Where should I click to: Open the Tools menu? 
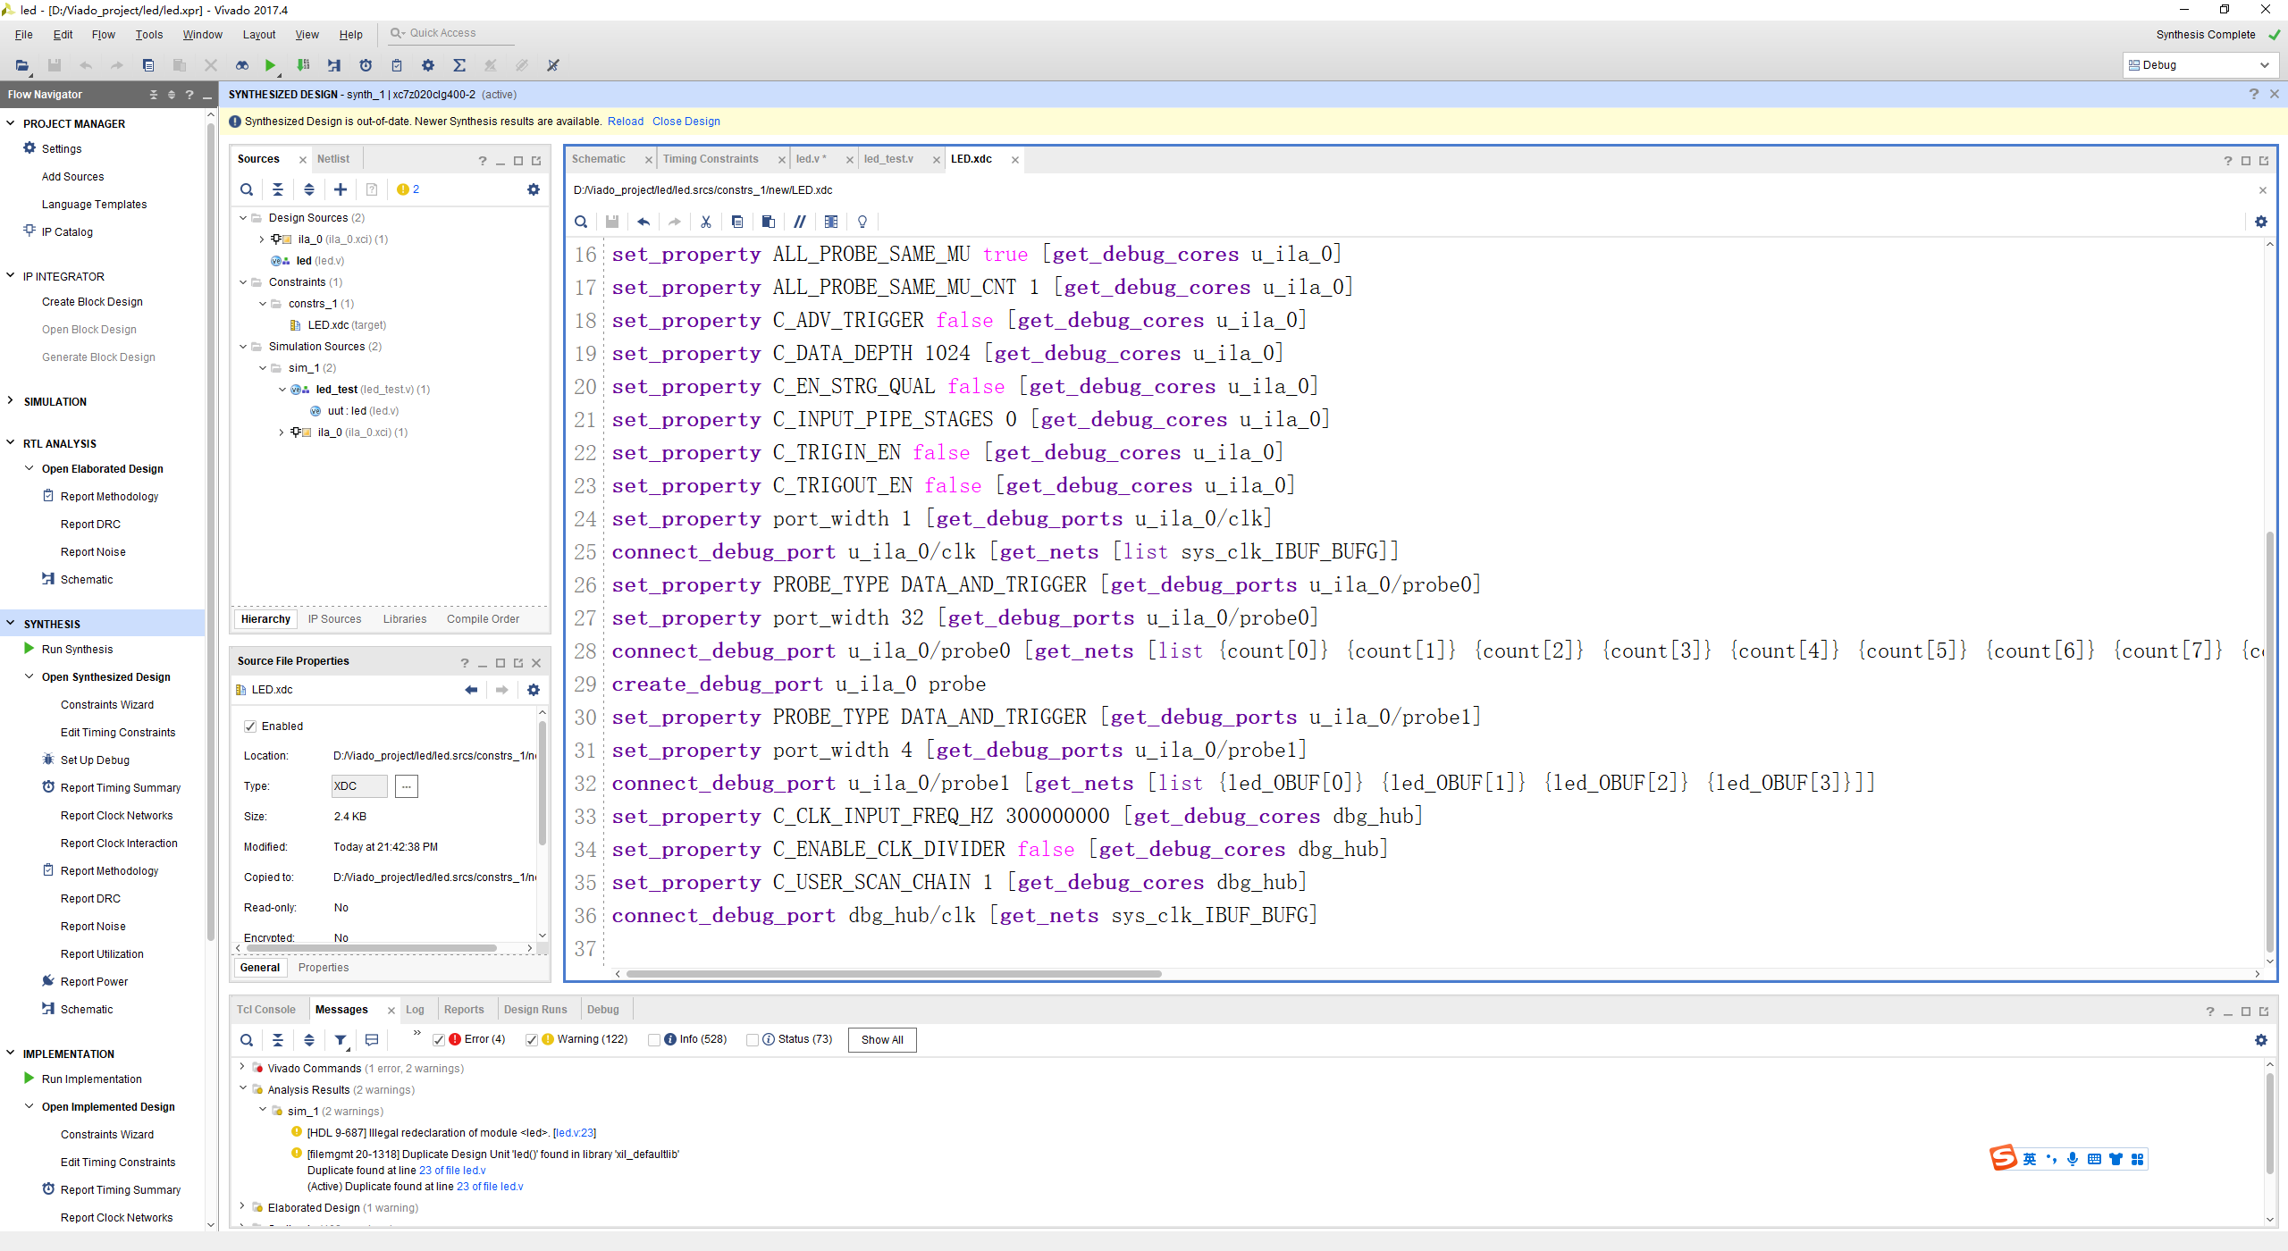point(149,35)
